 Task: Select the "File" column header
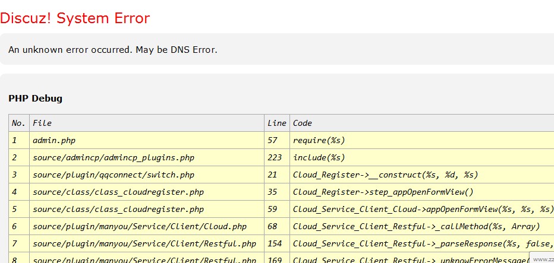pos(42,123)
